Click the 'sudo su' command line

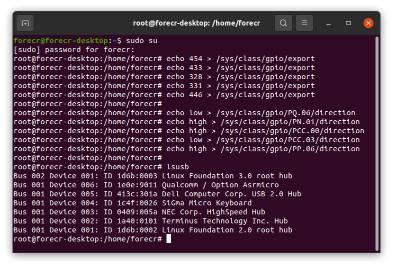pyautogui.click(x=85, y=41)
